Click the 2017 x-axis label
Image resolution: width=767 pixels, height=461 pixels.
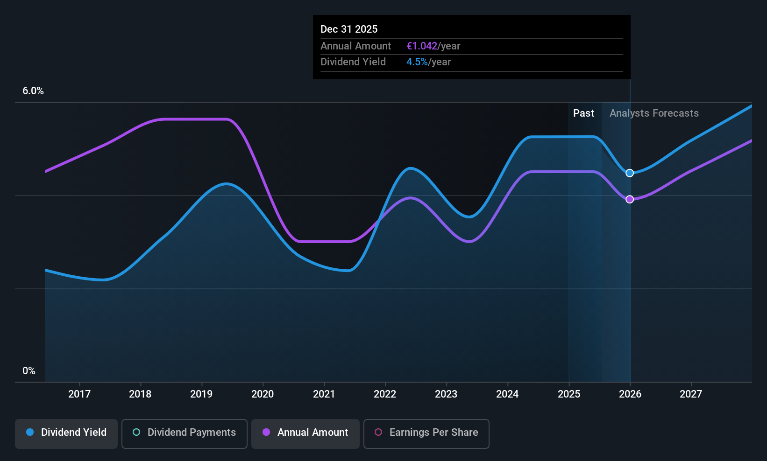pos(79,394)
